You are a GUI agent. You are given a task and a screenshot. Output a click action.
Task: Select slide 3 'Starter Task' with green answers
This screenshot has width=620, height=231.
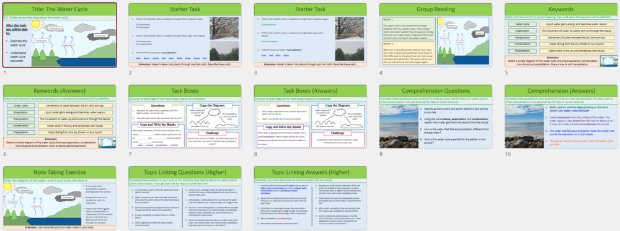[311, 35]
